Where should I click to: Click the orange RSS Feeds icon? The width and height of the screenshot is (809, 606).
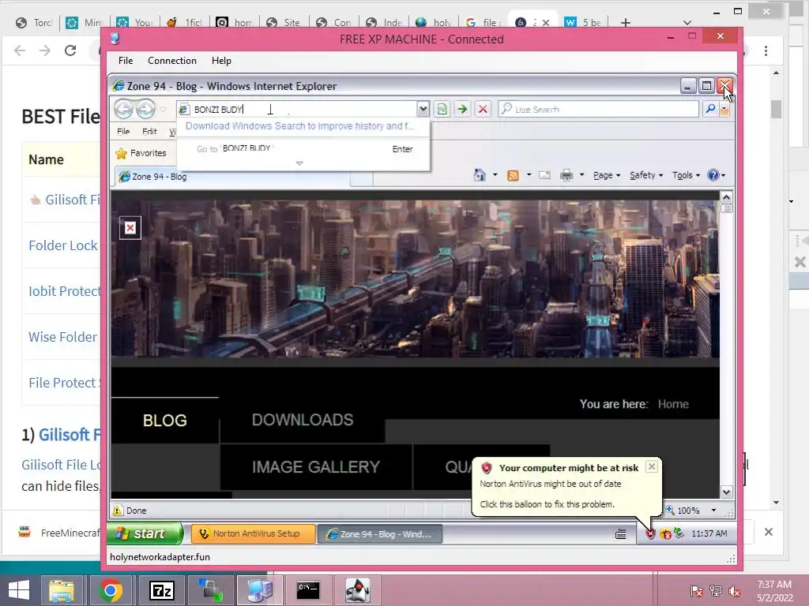pos(513,176)
